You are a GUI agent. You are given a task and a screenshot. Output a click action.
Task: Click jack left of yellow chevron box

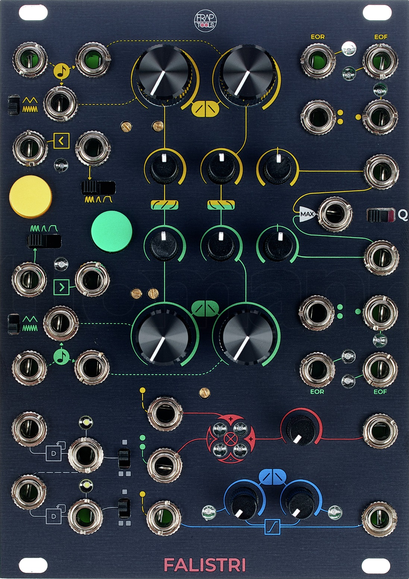[x=30, y=148]
